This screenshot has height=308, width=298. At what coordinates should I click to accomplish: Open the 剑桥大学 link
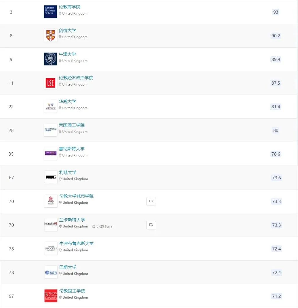click(67, 30)
